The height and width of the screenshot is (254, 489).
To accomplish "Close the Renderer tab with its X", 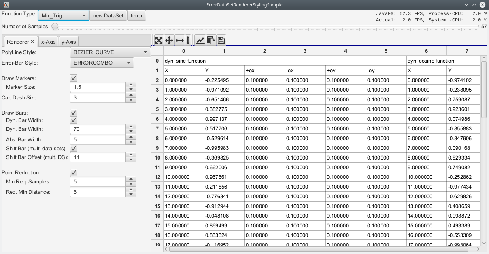I will 32,42.
